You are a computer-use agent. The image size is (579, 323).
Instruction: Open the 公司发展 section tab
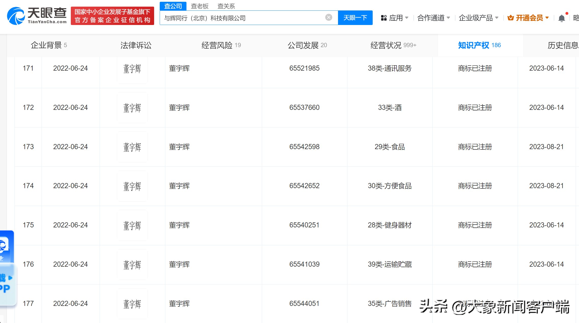pyautogui.click(x=307, y=45)
